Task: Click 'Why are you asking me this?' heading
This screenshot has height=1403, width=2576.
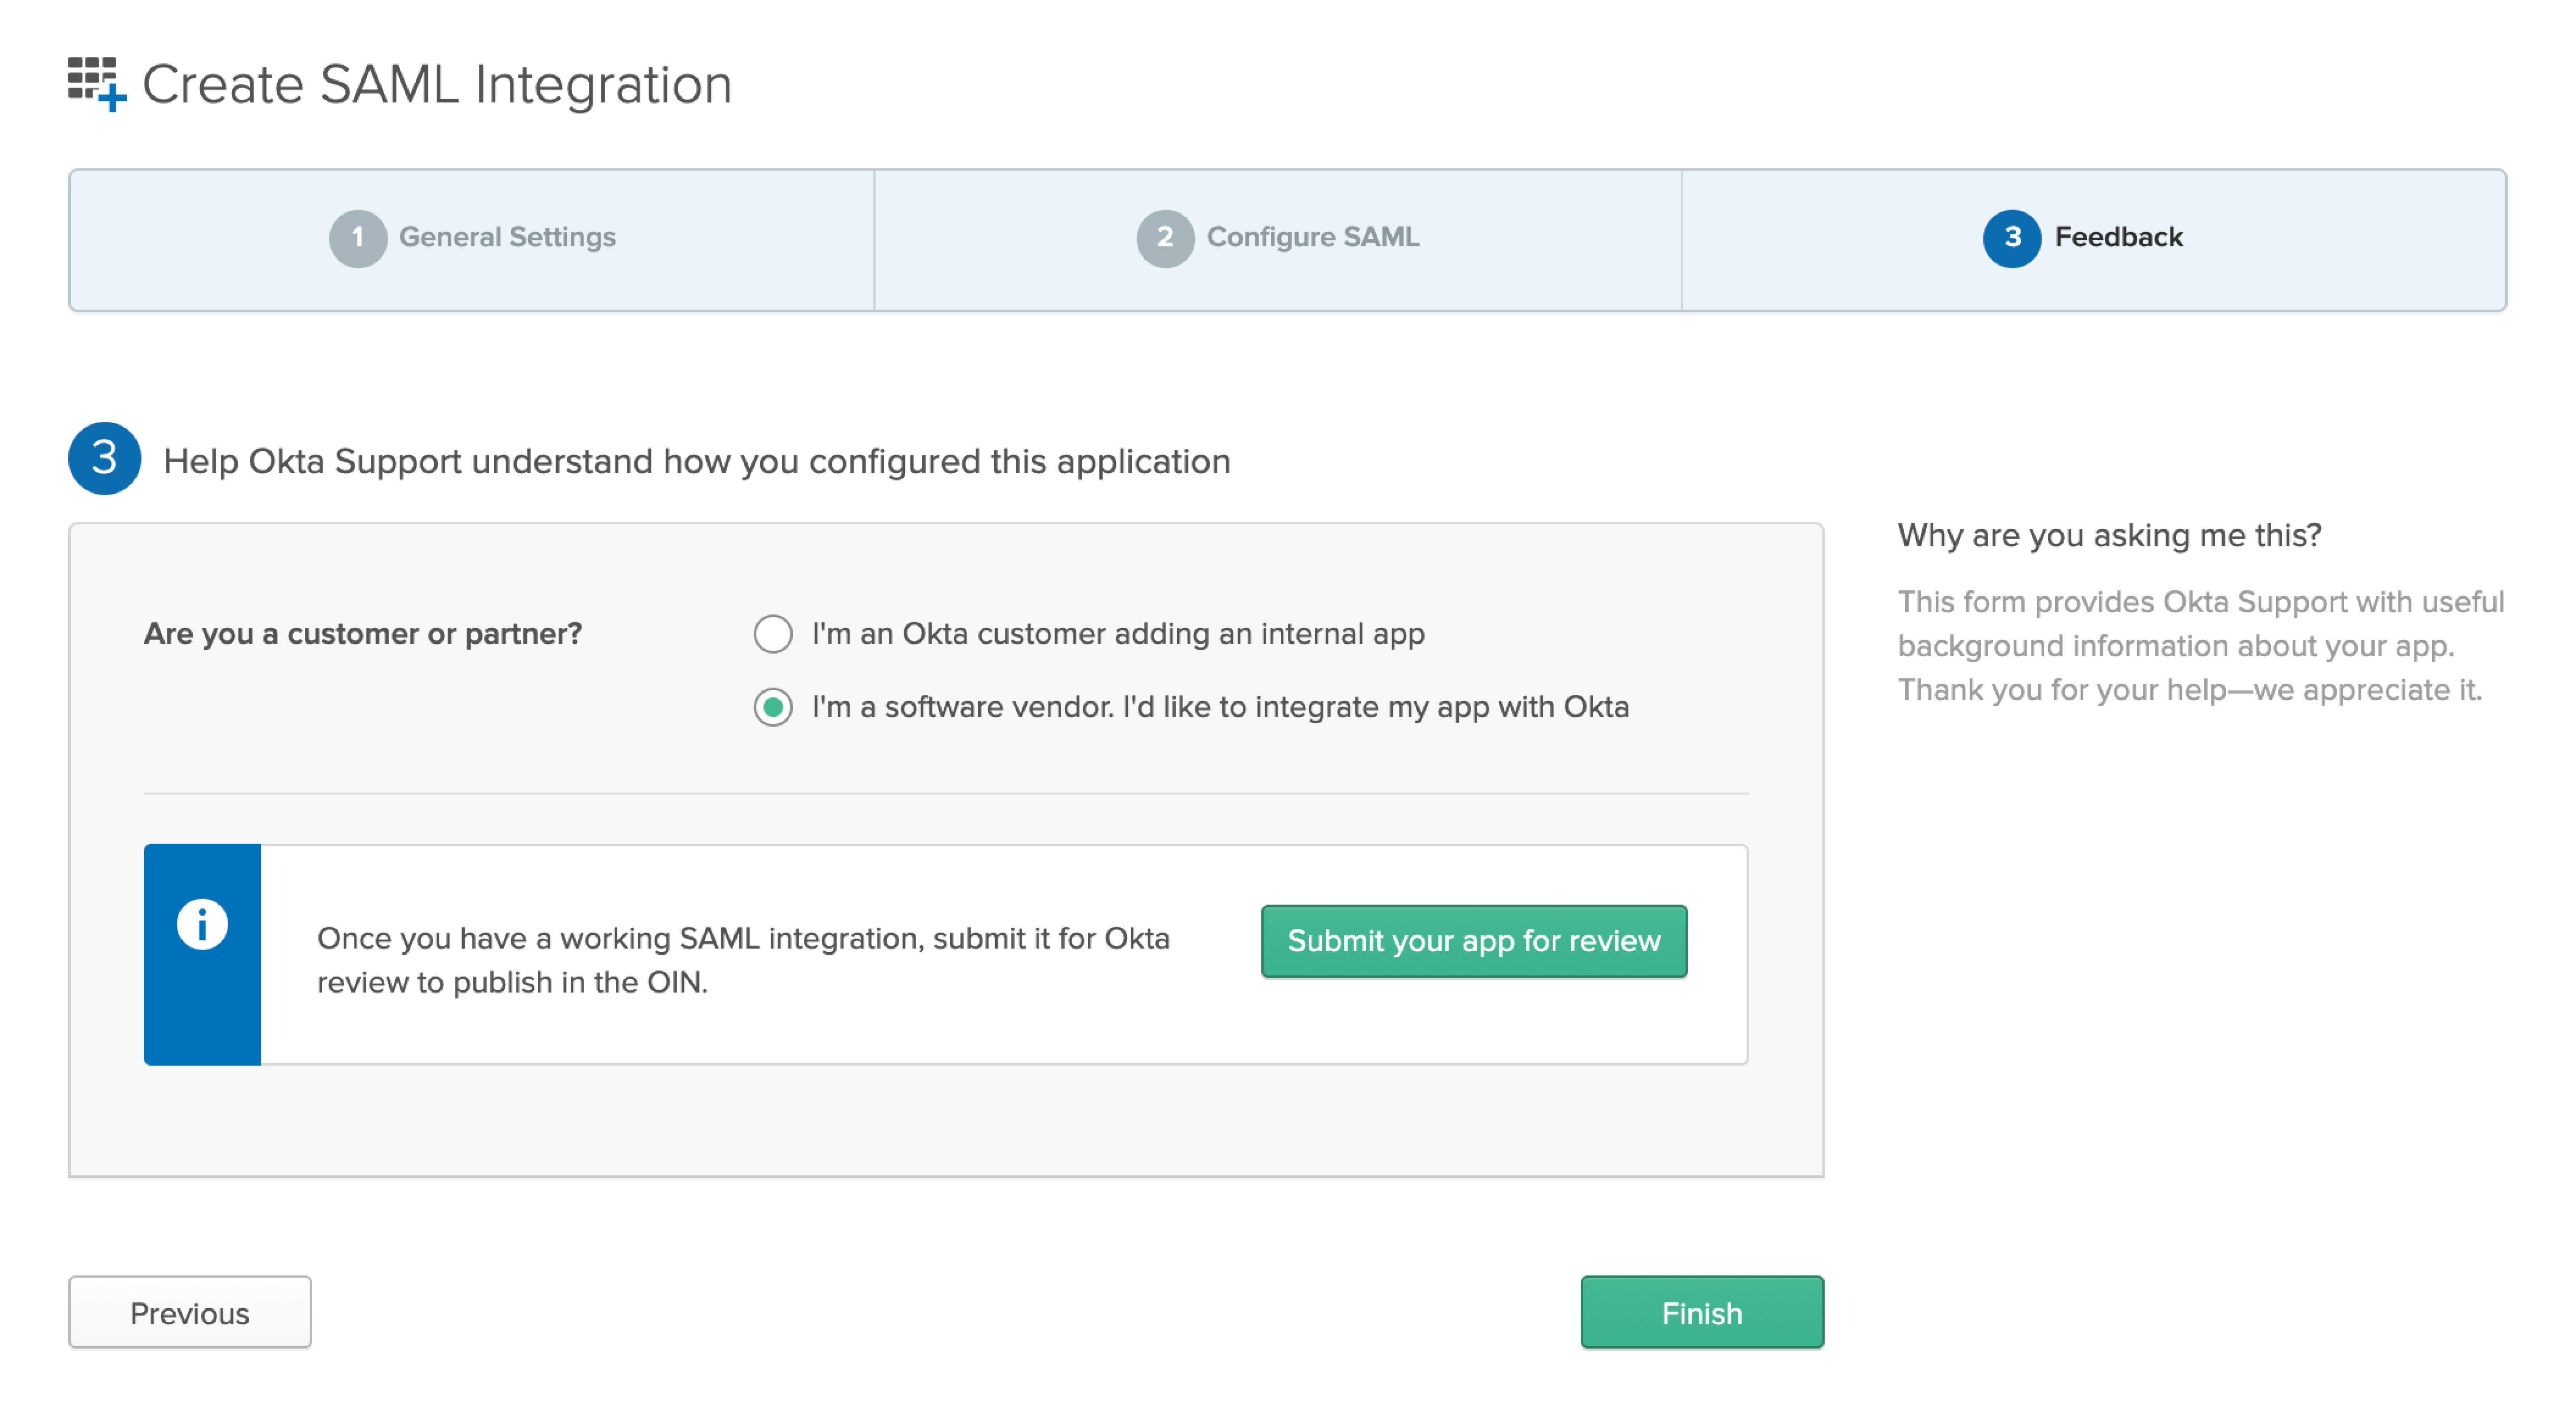Action: tap(2109, 535)
